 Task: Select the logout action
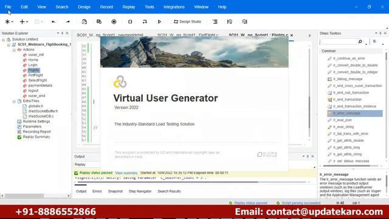point(33,91)
